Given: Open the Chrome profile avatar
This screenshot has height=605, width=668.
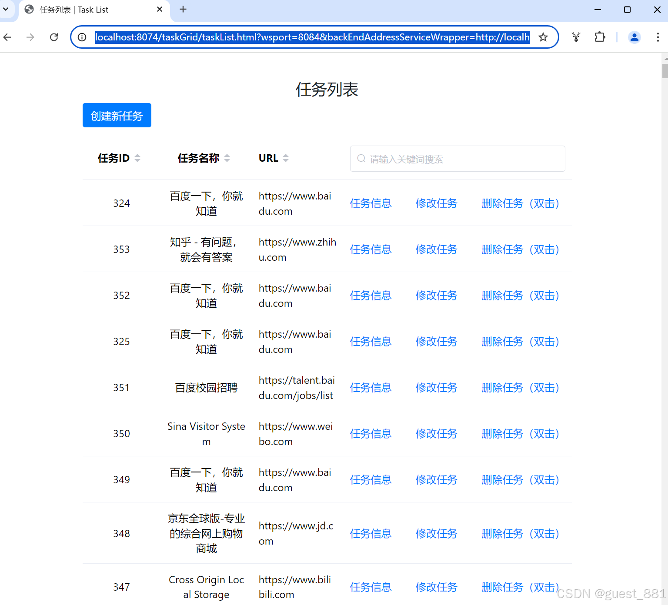Looking at the screenshot, I should pyautogui.click(x=635, y=37).
